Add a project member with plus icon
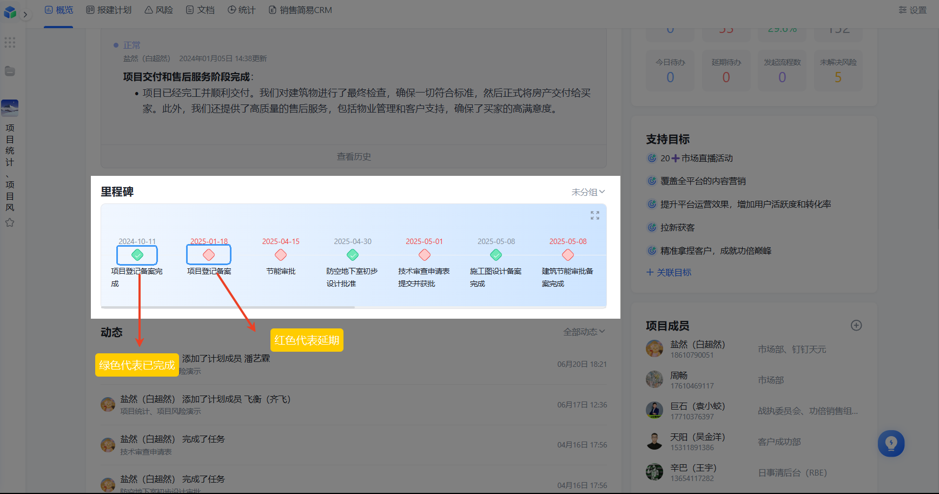939x494 pixels. pyautogui.click(x=856, y=325)
